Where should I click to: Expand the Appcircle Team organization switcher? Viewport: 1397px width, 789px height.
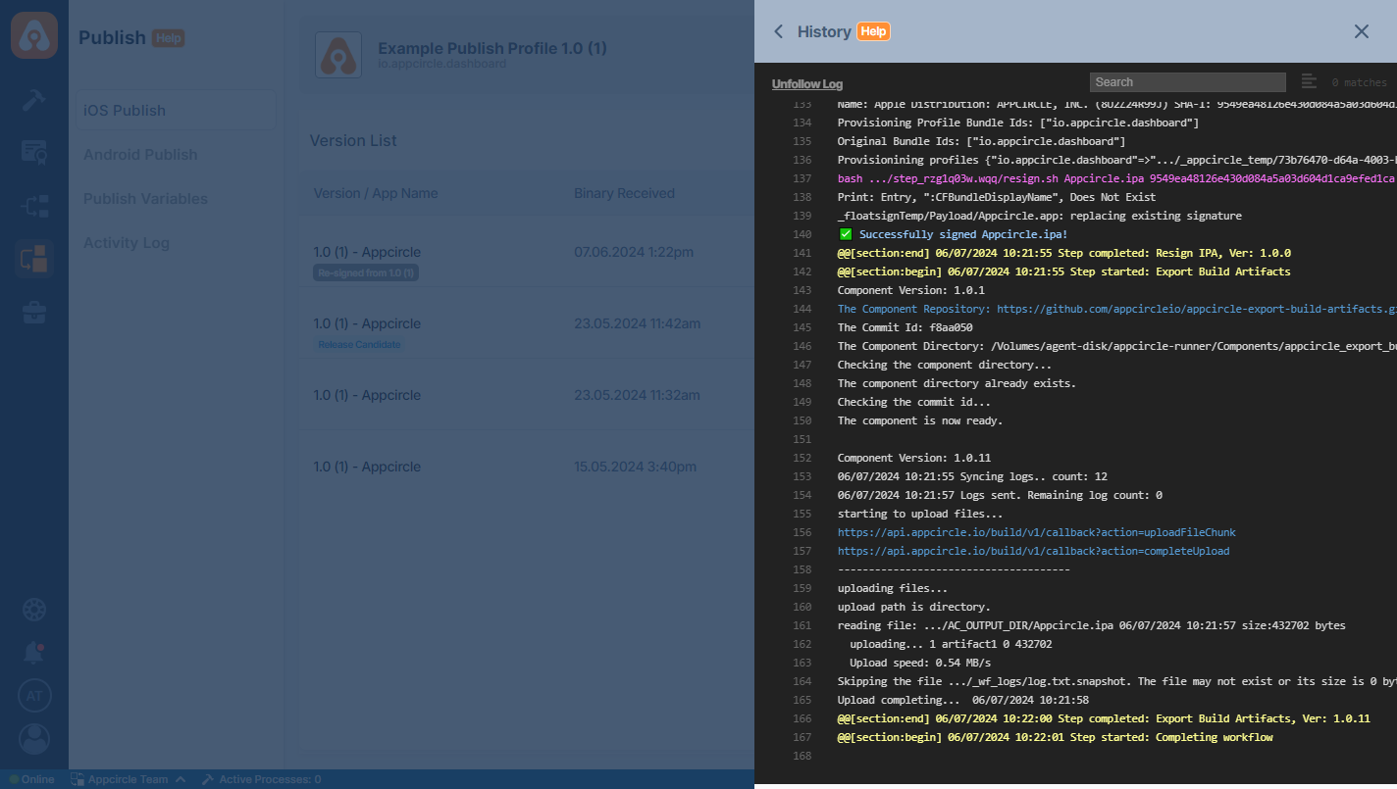(x=128, y=779)
